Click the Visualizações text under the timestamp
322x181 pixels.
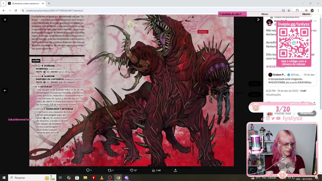(x=273, y=95)
